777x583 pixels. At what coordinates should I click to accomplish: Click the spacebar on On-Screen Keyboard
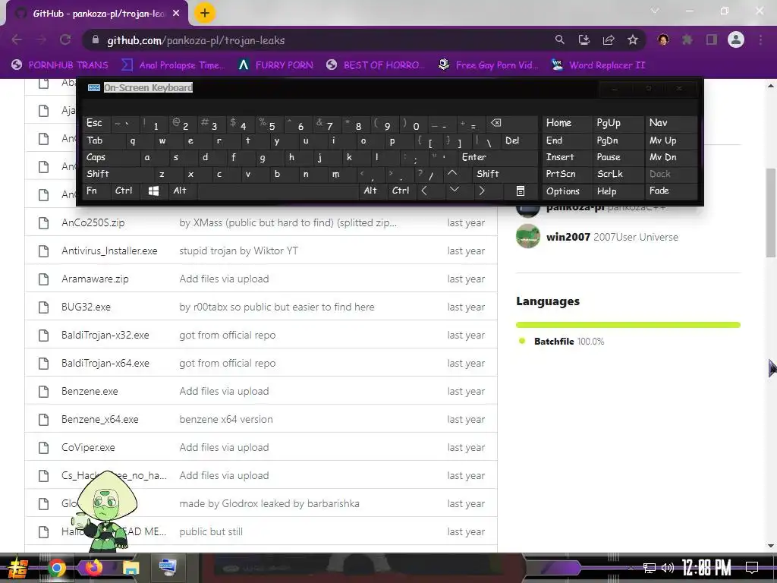(278, 191)
